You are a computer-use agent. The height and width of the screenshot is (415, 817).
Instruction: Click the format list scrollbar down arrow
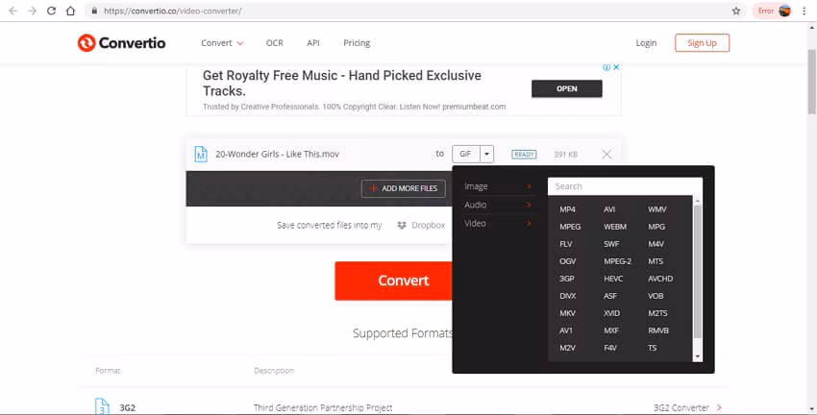coord(698,356)
